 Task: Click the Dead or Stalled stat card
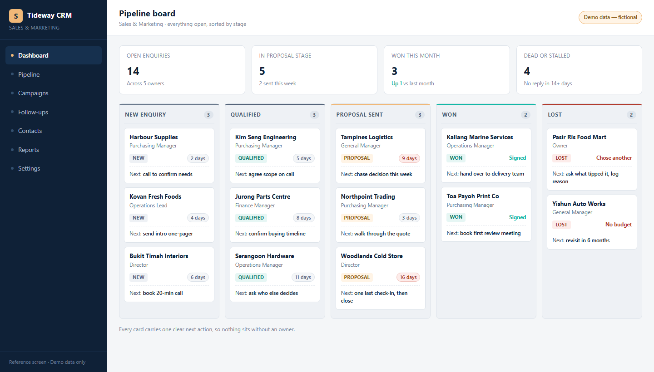pyautogui.click(x=579, y=70)
